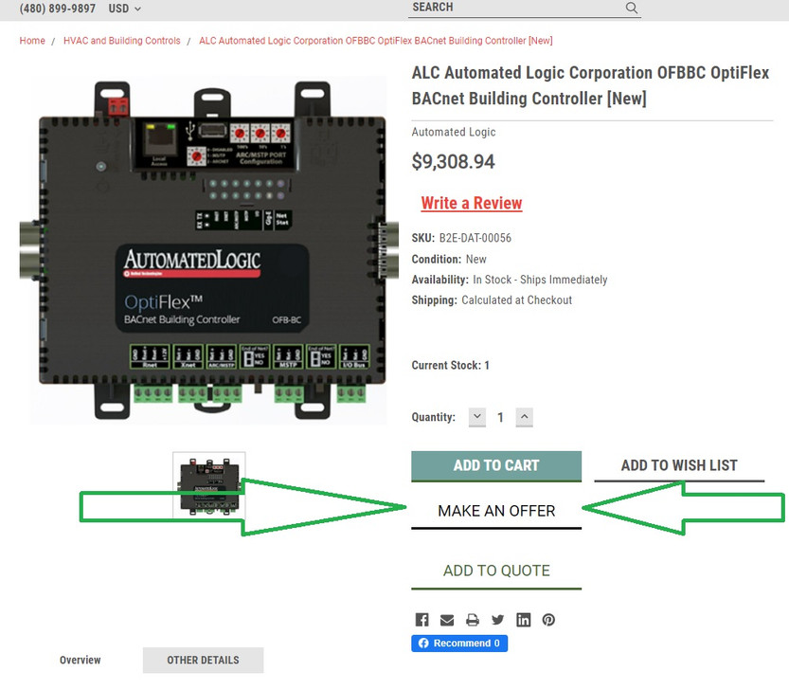Go to HVAC and Building Controls breadcrumb
Image resolution: width=789 pixels, height=689 pixels.
point(122,41)
